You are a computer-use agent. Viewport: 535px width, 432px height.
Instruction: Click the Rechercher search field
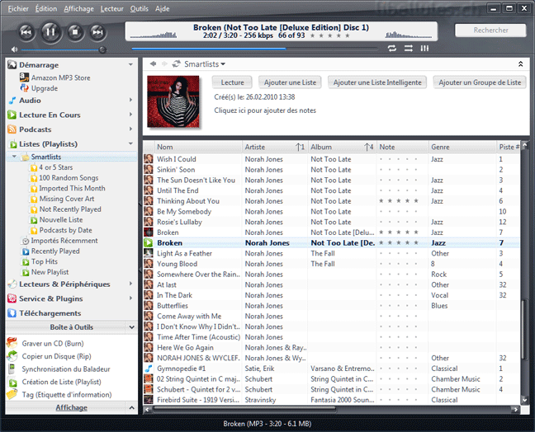point(490,31)
